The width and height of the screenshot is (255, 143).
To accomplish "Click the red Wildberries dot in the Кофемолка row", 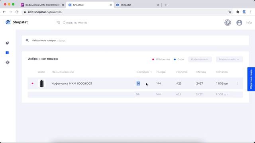I will [x=33, y=83].
